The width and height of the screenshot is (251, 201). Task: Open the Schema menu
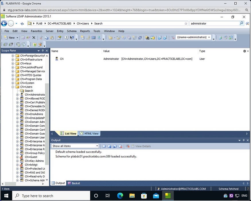point(71,31)
